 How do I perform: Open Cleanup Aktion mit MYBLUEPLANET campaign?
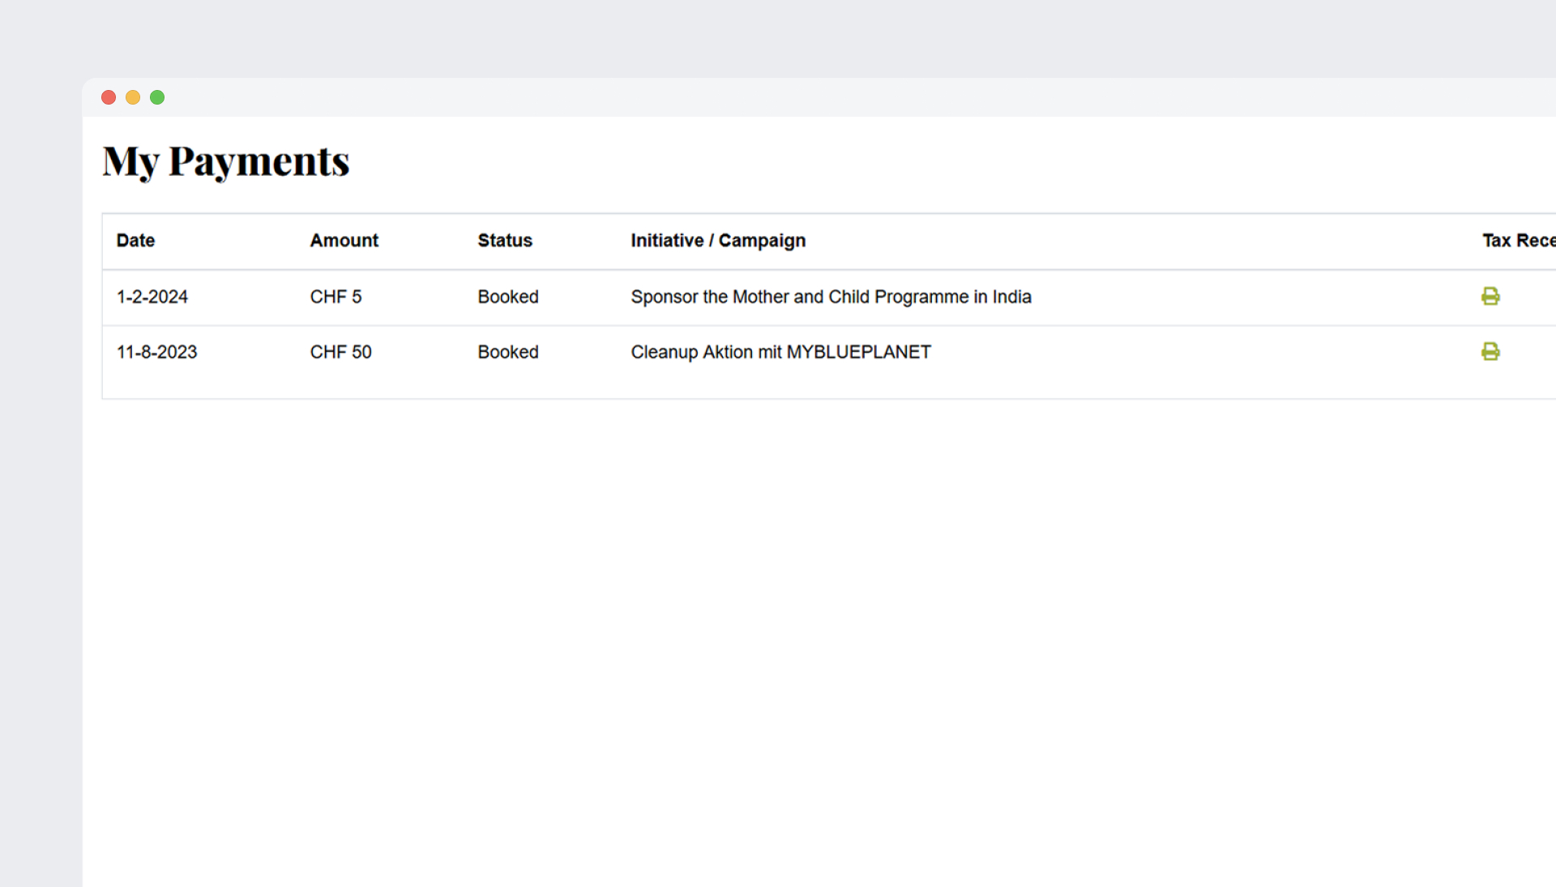(x=780, y=352)
